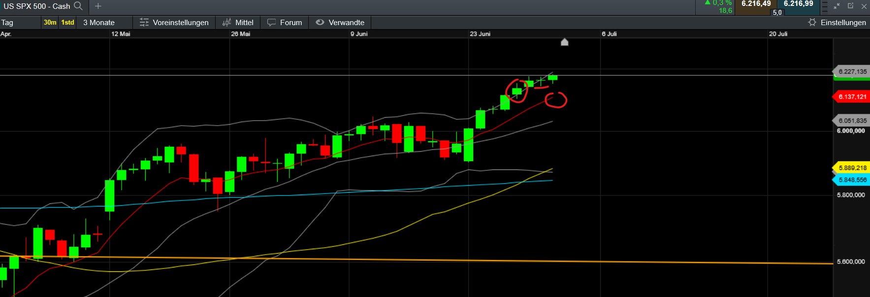Collapse the chart with shrink arrows icon
Viewport: 870px width, 297px height.
click(x=837, y=6)
